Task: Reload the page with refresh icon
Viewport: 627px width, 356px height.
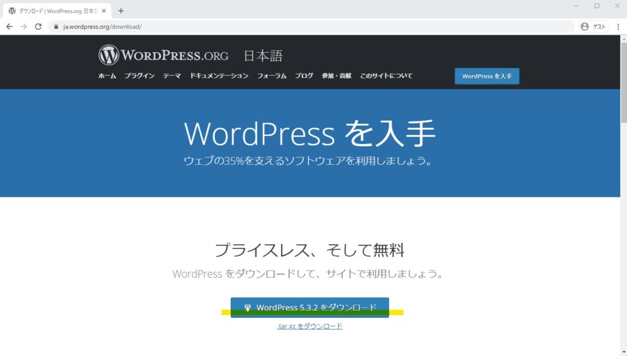Action: tap(39, 26)
